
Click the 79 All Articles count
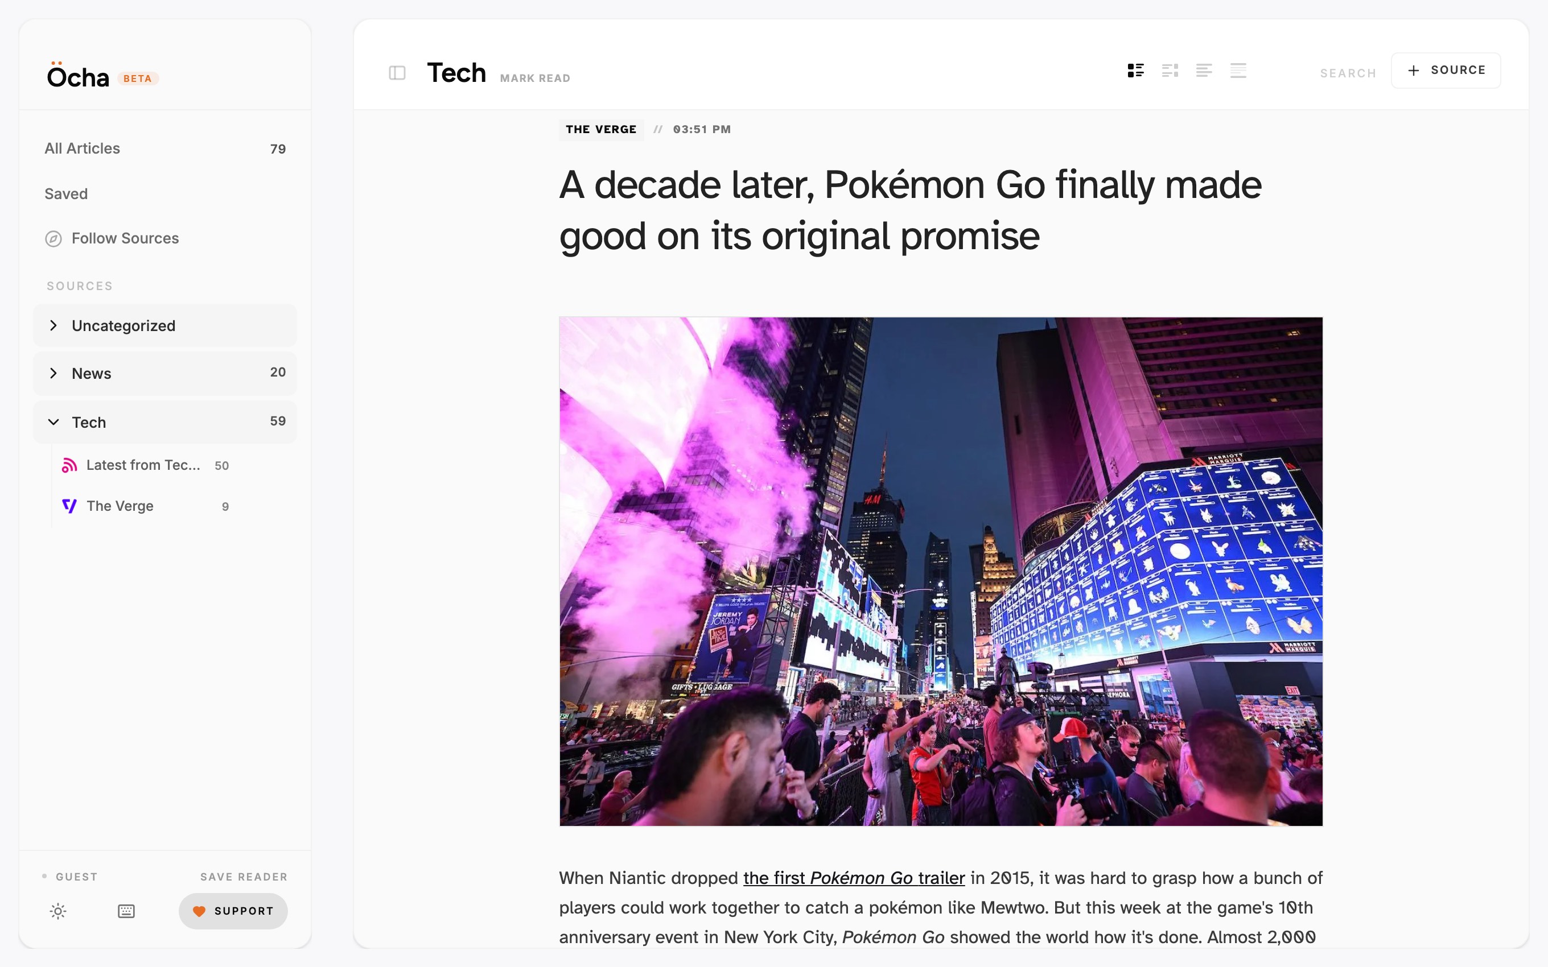click(278, 149)
